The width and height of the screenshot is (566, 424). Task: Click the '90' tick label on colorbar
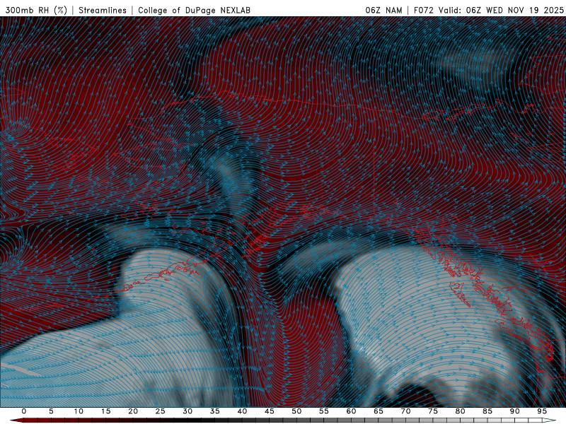pos(514,411)
